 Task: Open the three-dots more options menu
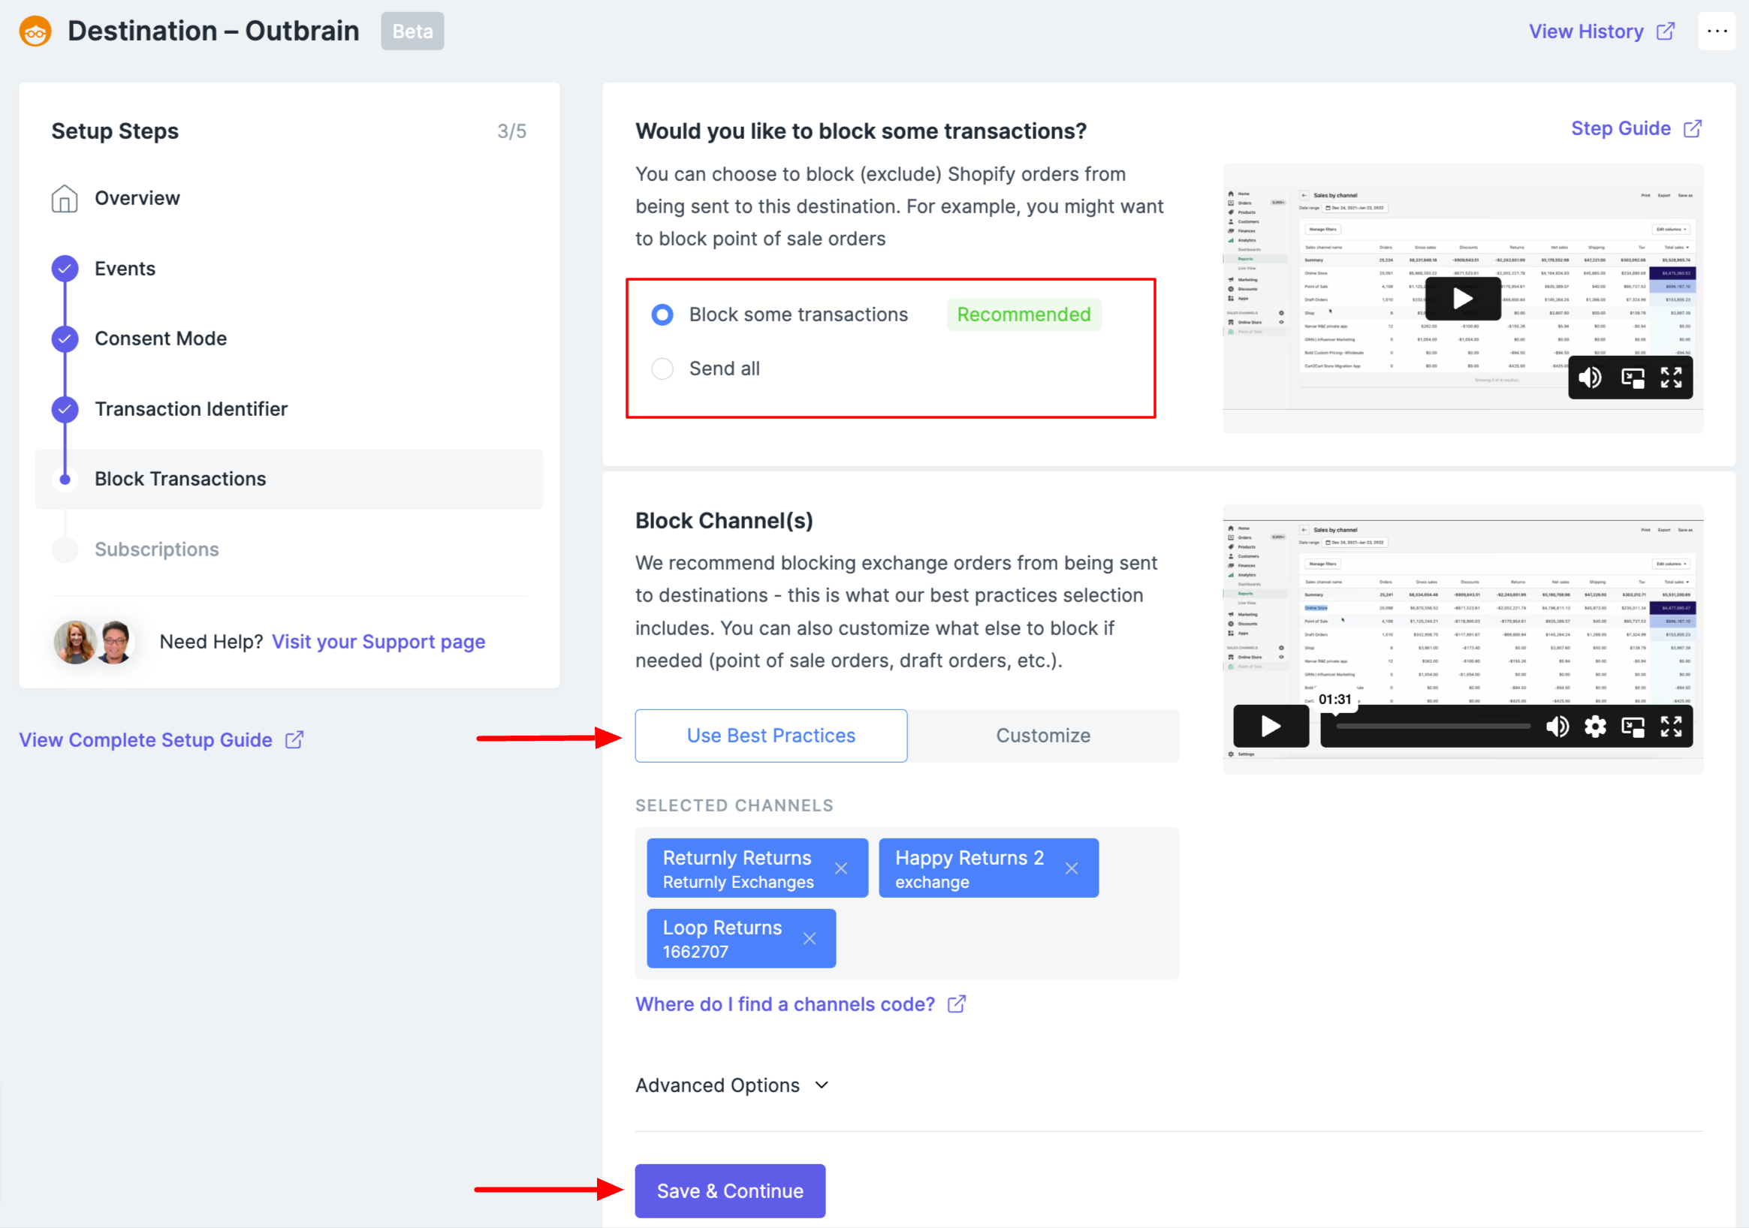1716,32
